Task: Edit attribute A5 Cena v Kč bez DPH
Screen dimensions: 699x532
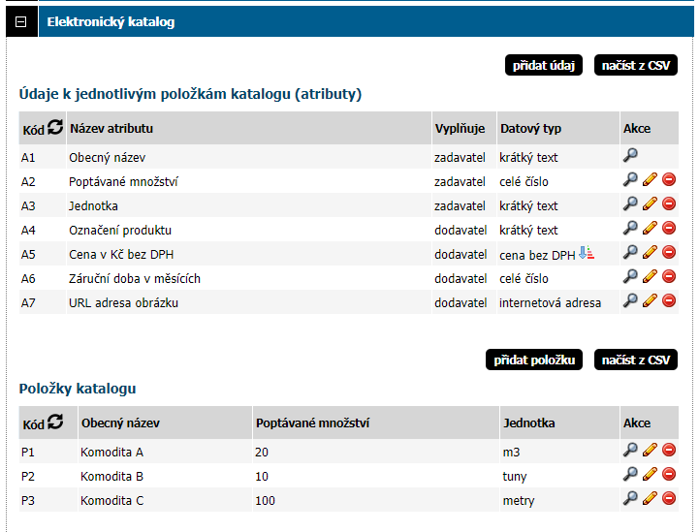Action: point(650,252)
